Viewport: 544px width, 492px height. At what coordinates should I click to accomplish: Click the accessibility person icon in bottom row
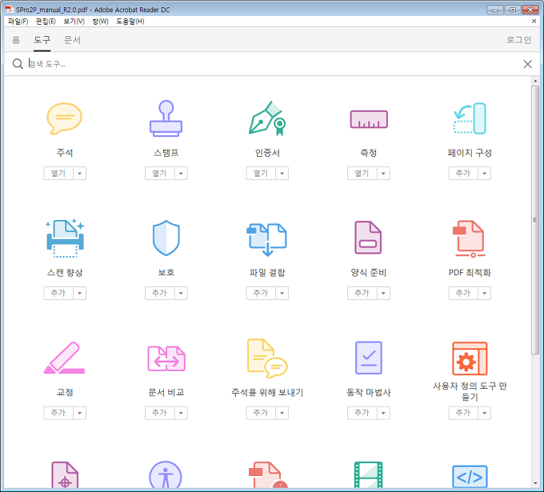tap(166, 474)
